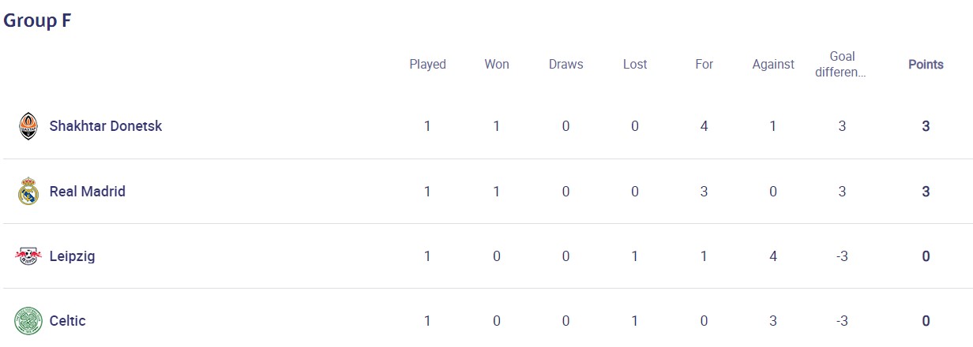Click the Against column header
Viewport: 973px width, 347px height.
[x=773, y=65]
